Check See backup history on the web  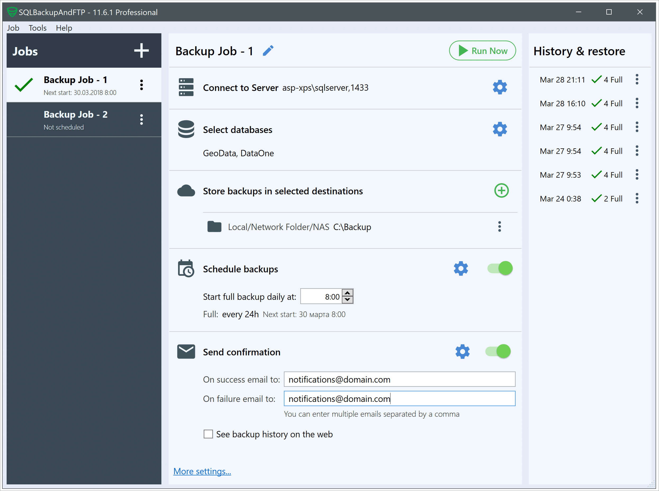208,434
